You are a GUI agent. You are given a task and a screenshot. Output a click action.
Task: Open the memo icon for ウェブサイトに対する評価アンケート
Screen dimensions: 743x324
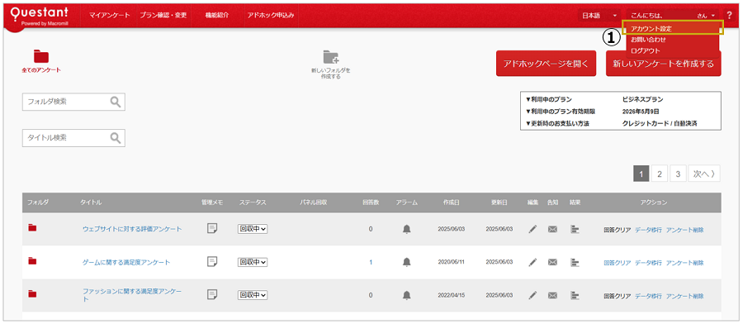tap(212, 229)
